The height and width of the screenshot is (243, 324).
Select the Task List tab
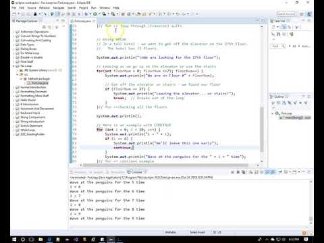click(x=279, y=21)
